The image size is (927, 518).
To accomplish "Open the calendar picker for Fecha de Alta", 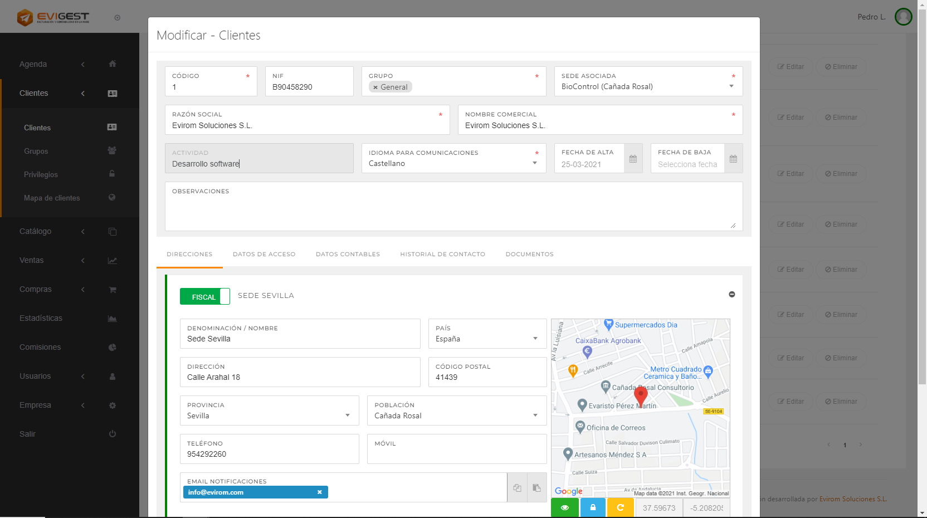I will [x=633, y=158].
